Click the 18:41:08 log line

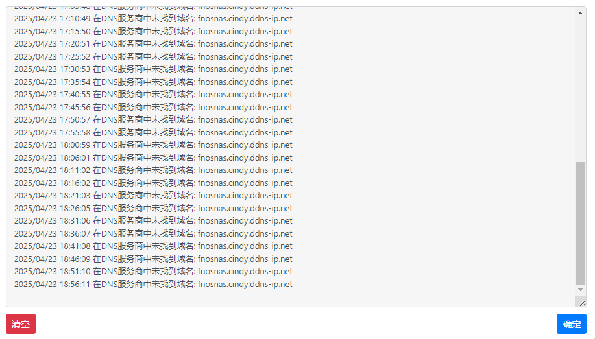(153, 246)
